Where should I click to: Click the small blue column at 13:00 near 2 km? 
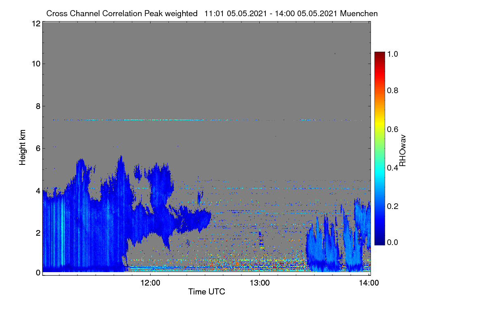[261, 239]
